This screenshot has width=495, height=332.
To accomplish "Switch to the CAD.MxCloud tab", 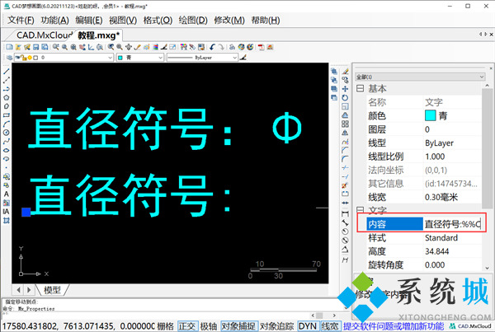I will pos(45,35).
